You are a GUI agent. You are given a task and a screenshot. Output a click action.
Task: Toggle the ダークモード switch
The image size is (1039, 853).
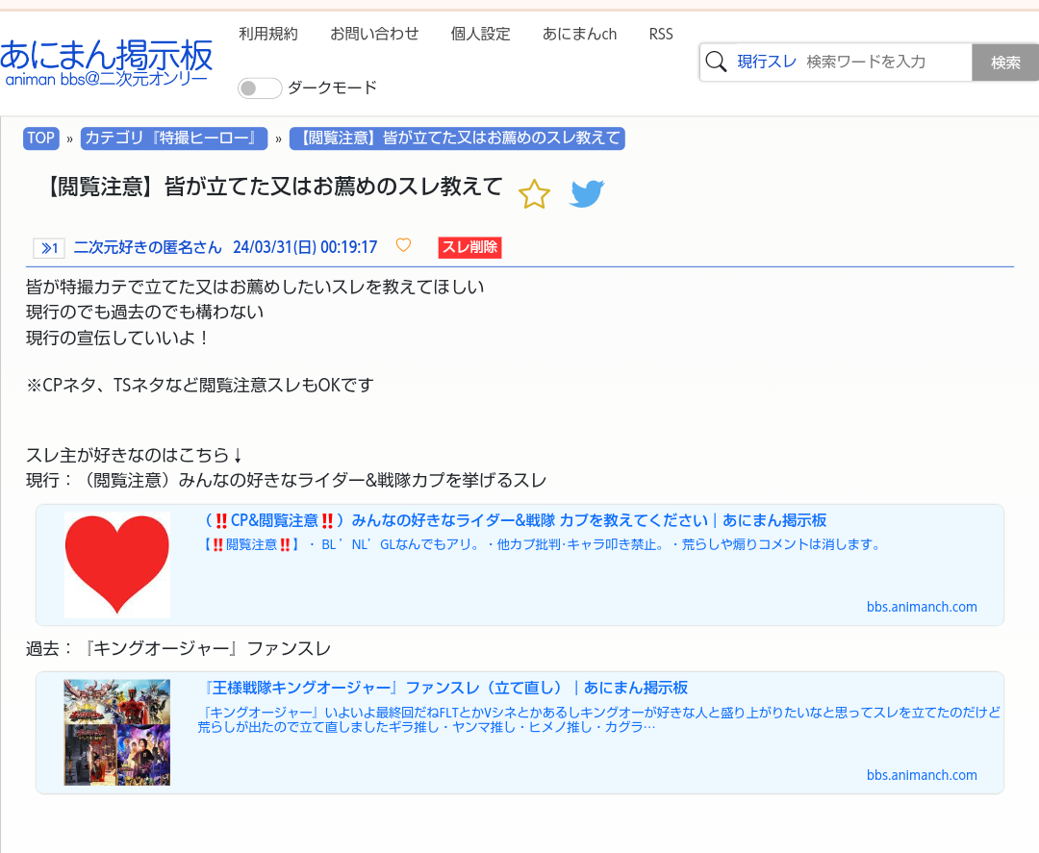pyautogui.click(x=260, y=88)
